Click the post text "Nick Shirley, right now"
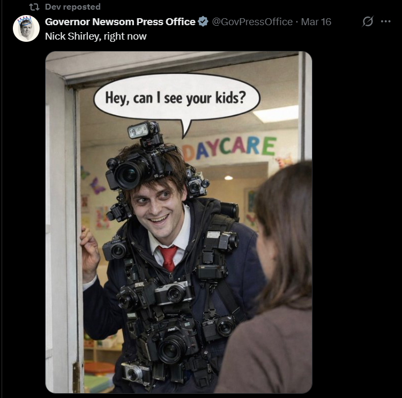The image size is (402, 398). [x=95, y=36]
